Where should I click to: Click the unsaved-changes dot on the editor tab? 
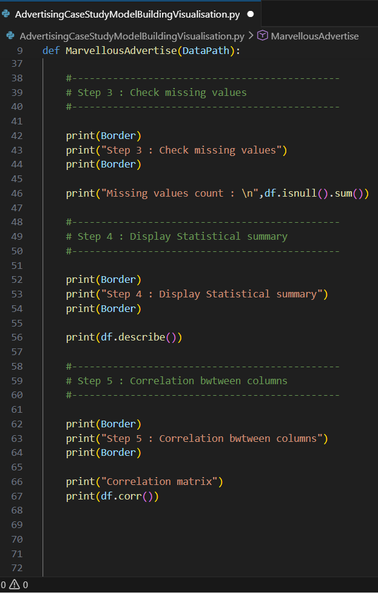click(x=250, y=15)
